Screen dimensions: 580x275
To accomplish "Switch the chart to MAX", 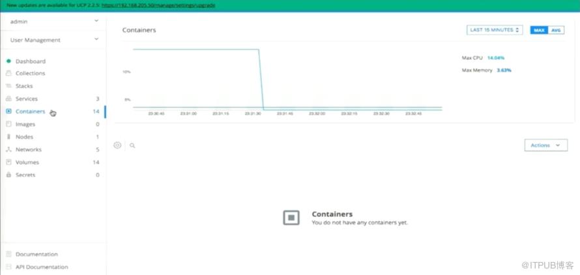I will (539, 30).
